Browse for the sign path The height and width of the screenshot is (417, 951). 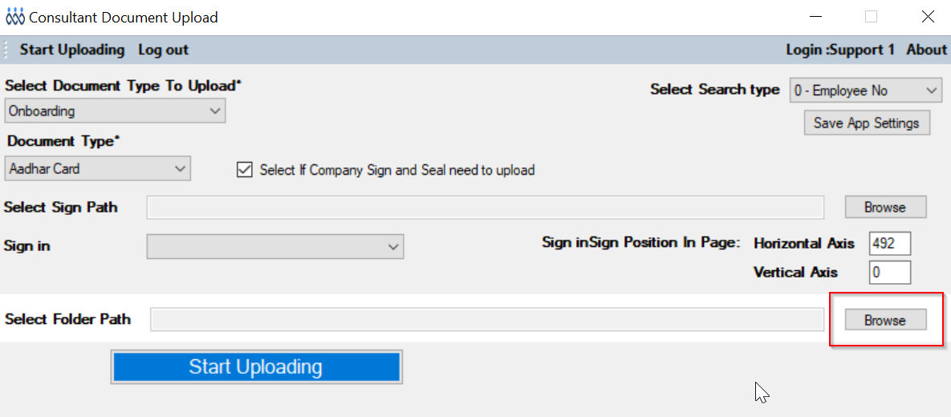tap(885, 207)
